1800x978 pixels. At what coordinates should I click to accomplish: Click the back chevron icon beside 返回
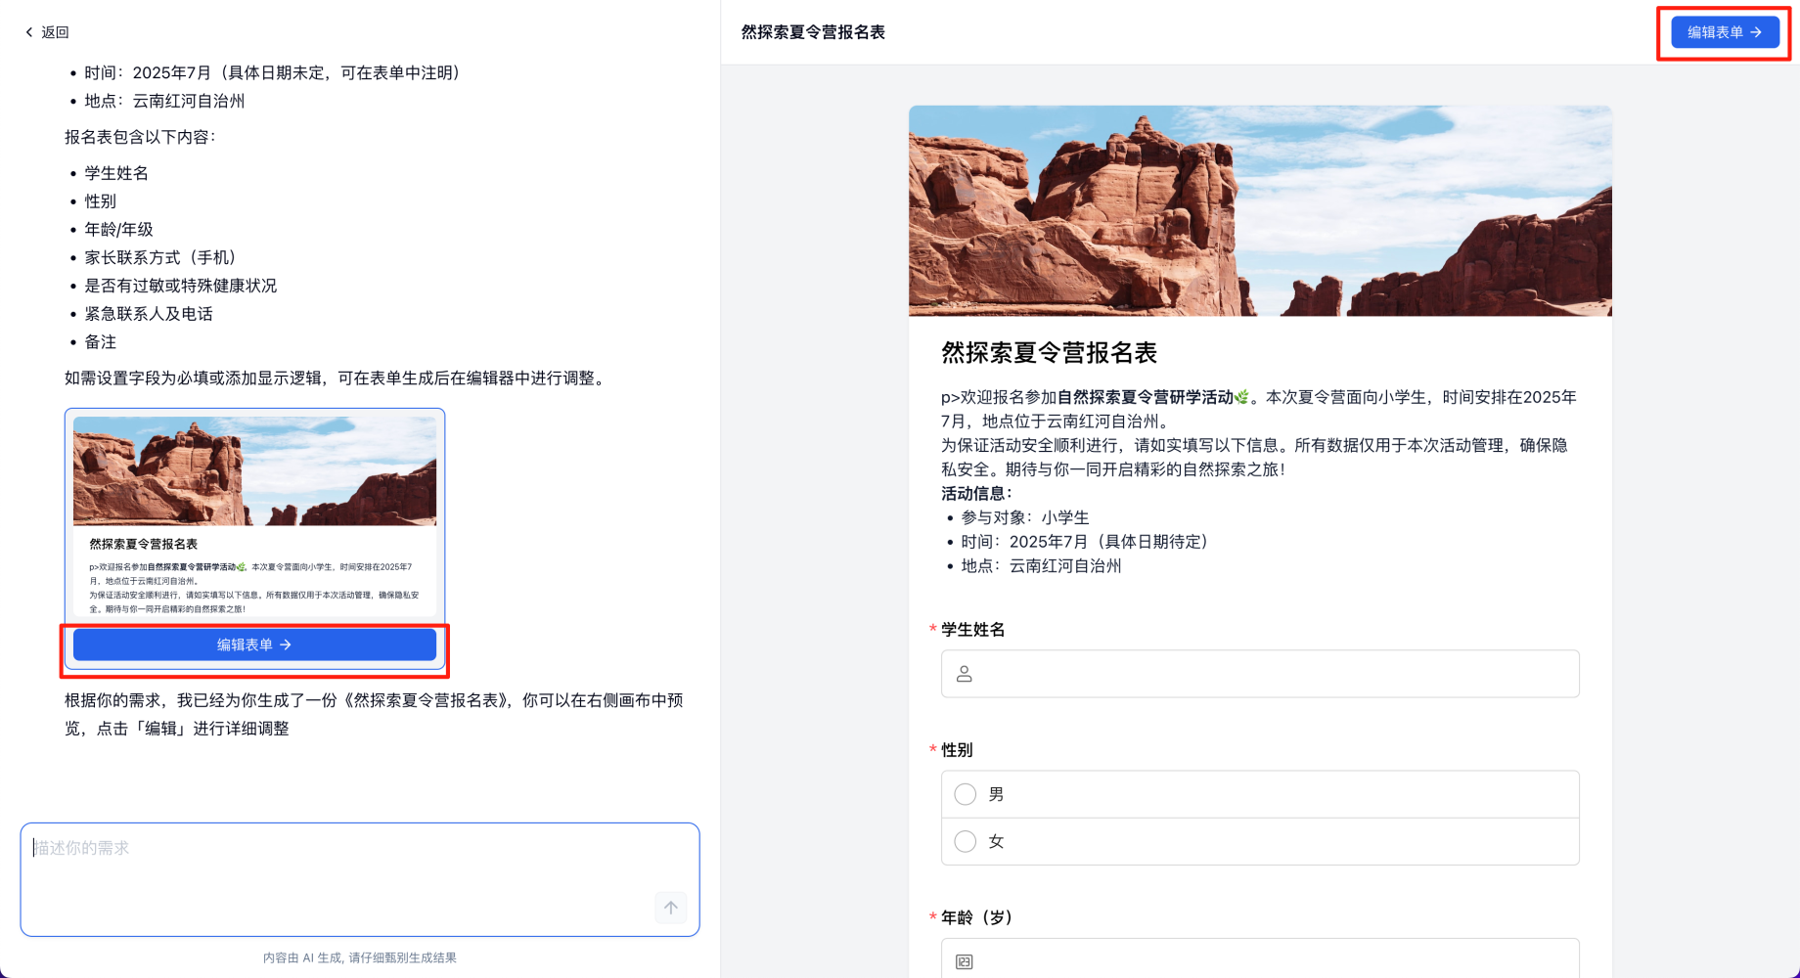29,32
